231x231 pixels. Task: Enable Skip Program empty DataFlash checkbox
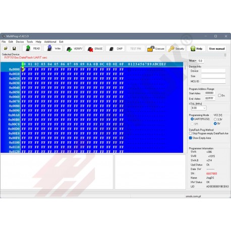(191, 133)
